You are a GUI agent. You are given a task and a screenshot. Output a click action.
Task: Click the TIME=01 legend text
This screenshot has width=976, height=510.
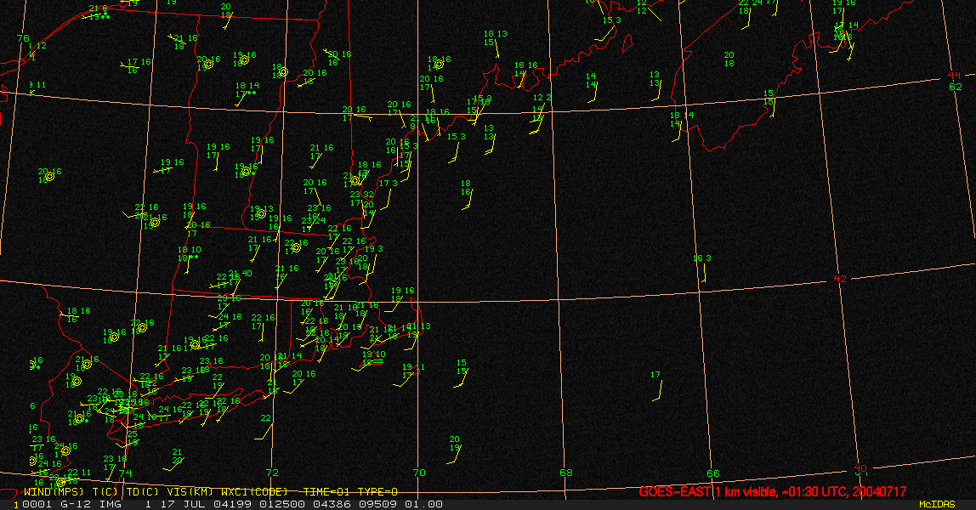click(x=326, y=492)
